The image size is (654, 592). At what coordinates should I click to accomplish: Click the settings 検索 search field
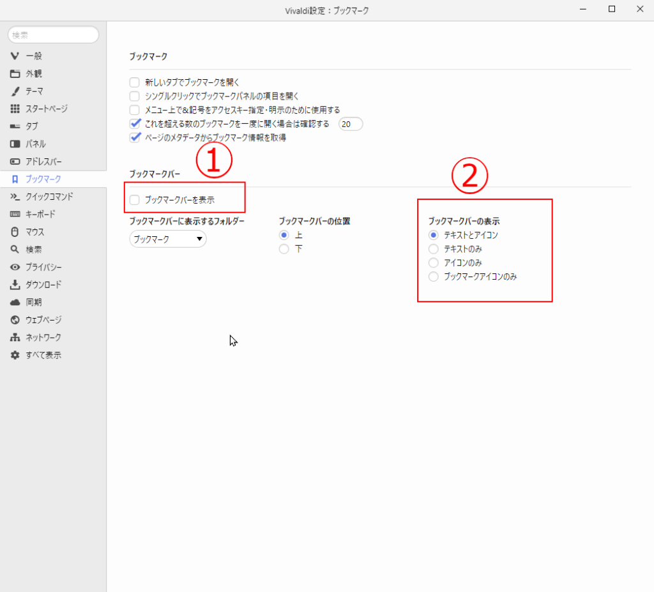tap(54, 35)
